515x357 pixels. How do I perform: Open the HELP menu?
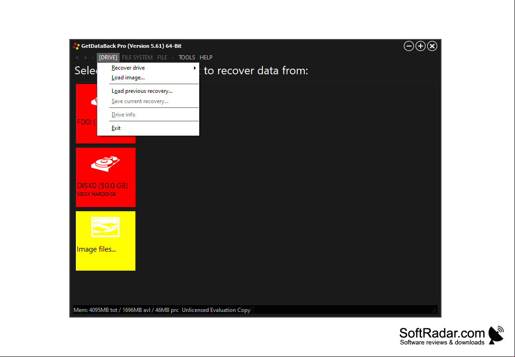[206, 58]
